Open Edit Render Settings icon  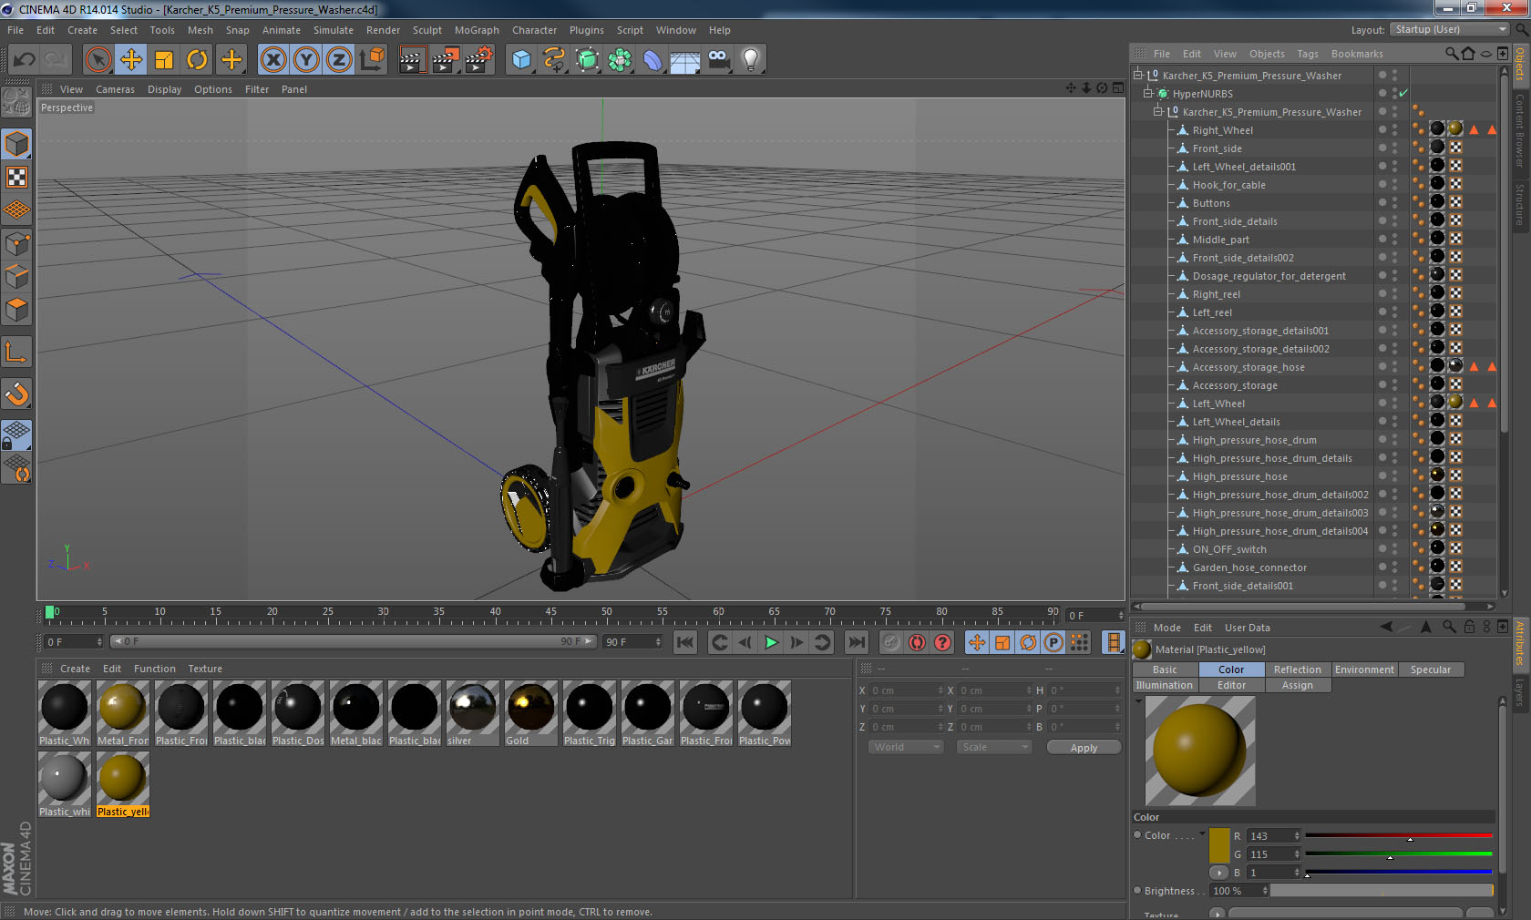pos(479,60)
